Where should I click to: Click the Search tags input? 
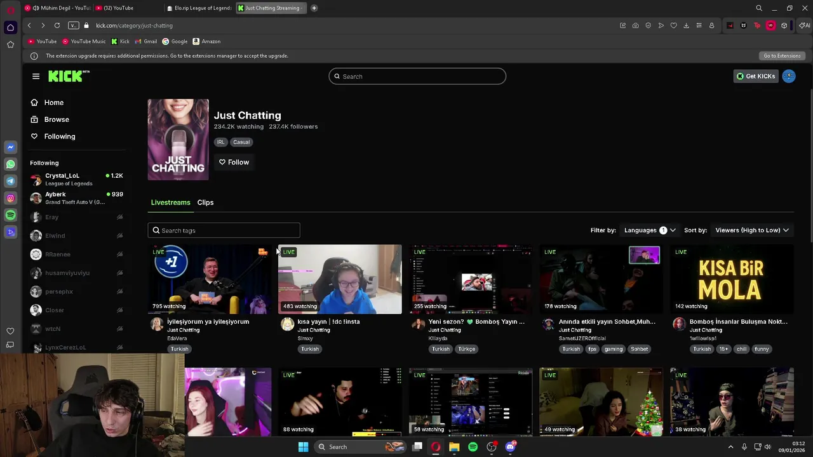224,230
